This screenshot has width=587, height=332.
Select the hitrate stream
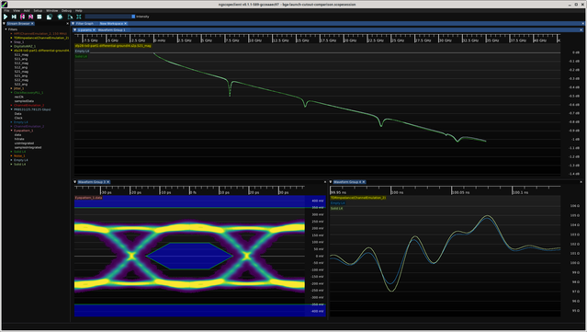19,139
